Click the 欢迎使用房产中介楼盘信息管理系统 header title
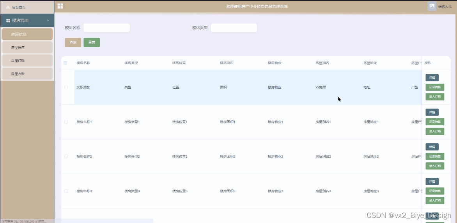The width and height of the screenshot is (457, 223). [x=257, y=6]
